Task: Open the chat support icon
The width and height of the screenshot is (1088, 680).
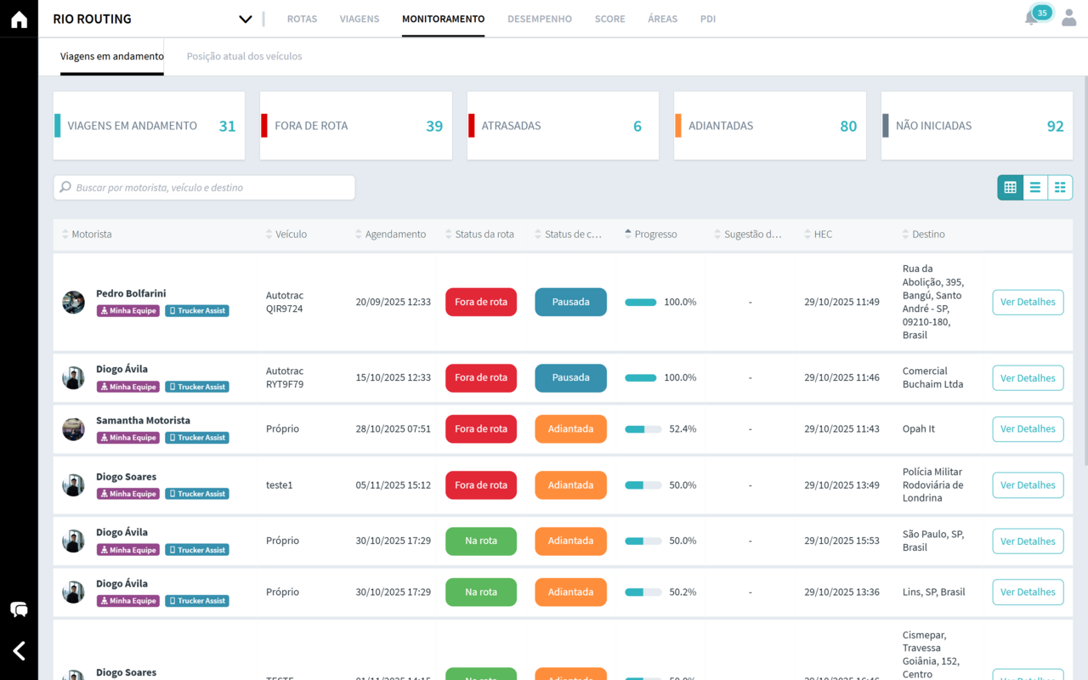Action: 19,609
